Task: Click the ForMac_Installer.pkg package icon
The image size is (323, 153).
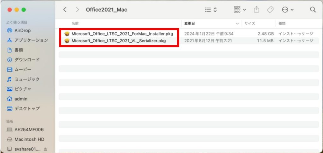Action: point(67,34)
